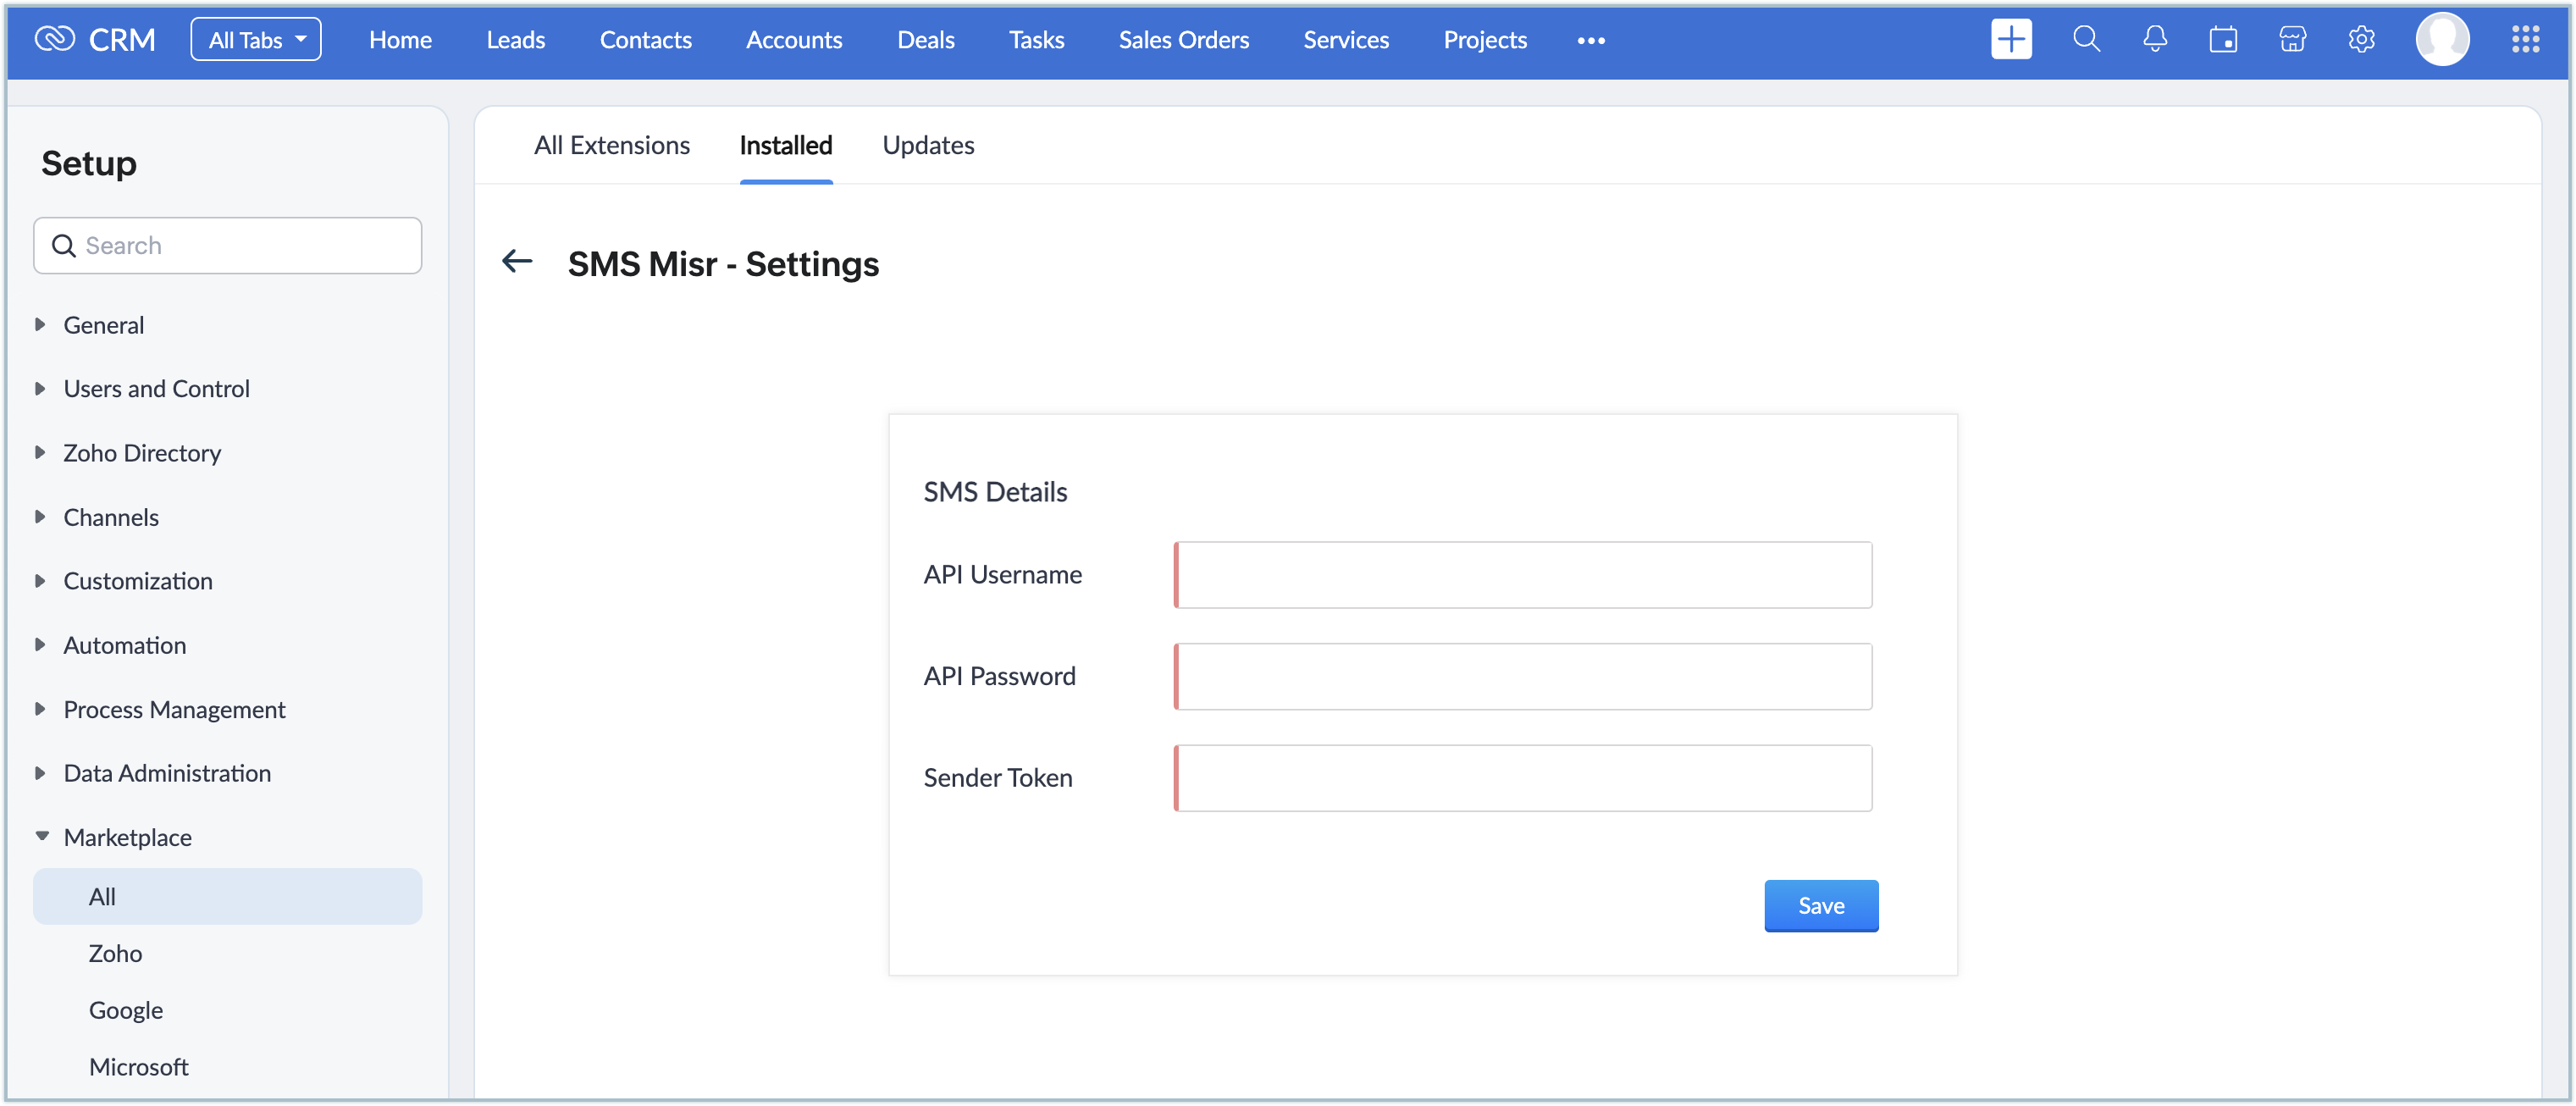The image size is (2576, 1106).
Task: Collapse the Marketplace section
Action: click(127, 837)
